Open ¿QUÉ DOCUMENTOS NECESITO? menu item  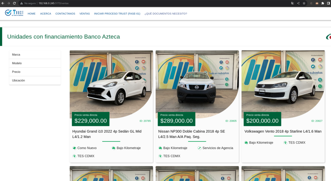coord(166,14)
